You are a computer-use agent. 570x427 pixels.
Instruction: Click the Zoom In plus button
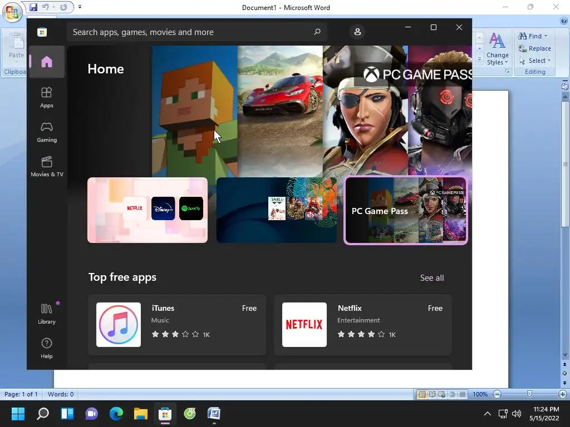click(x=562, y=394)
